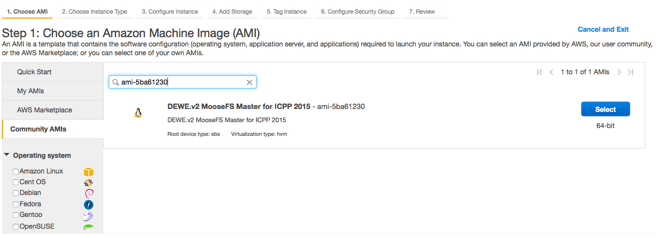This screenshot has height=238, width=660.
Task: Check the Amazon Linux checkbox
Action: click(x=16, y=172)
